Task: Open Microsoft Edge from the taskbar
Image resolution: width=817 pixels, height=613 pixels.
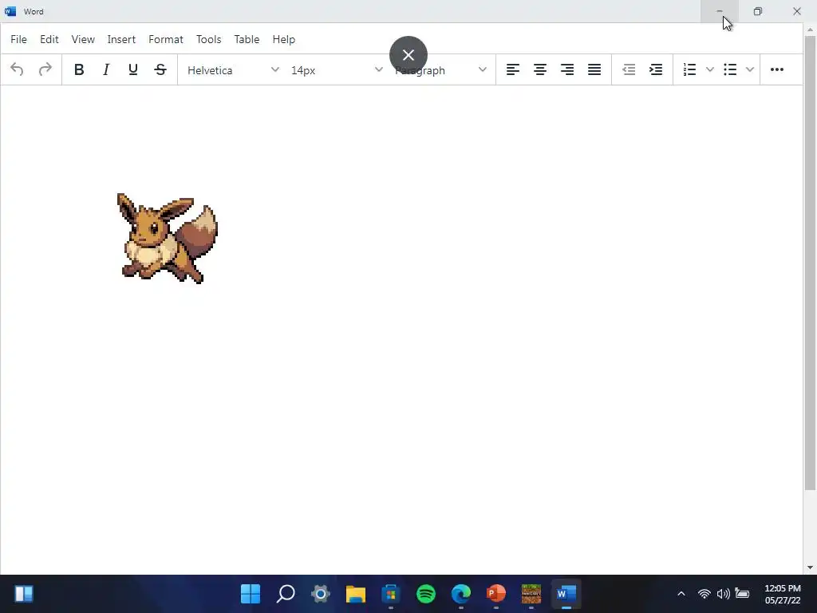Action: (x=461, y=594)
